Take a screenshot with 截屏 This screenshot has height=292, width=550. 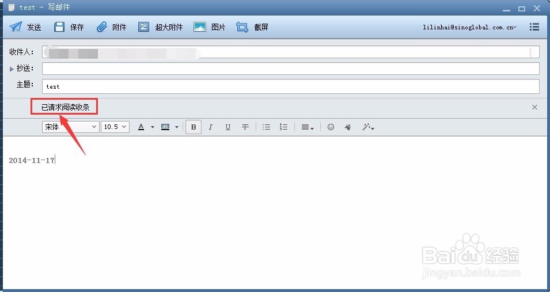click(x=252, y=27)
